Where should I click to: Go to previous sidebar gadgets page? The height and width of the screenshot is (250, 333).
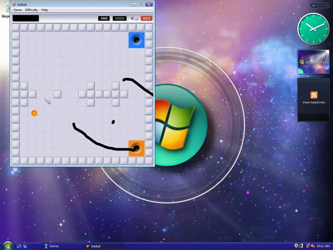coord(322,5)
